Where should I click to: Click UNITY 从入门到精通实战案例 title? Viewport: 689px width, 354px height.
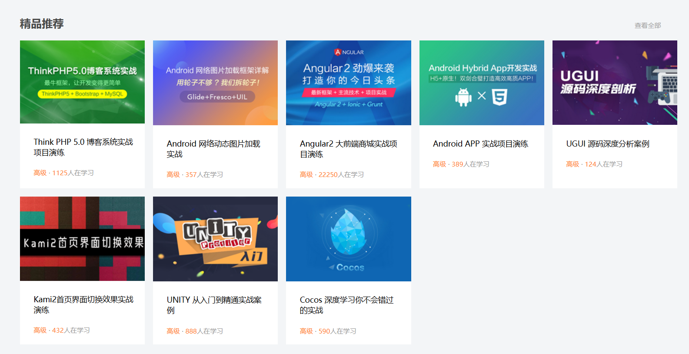click(x=214, y=305)
